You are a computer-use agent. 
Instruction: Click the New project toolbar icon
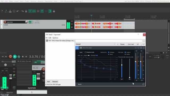[2, 11]
